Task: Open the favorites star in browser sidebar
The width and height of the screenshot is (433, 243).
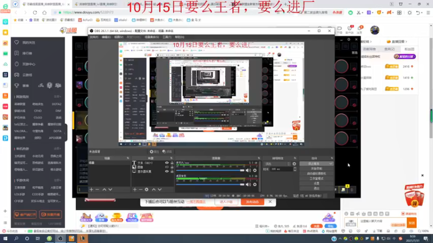Action: [5, 32]
